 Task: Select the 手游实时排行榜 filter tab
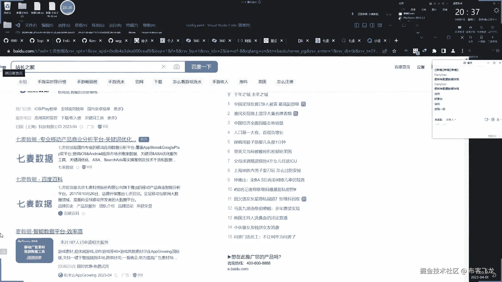point(52,82)
